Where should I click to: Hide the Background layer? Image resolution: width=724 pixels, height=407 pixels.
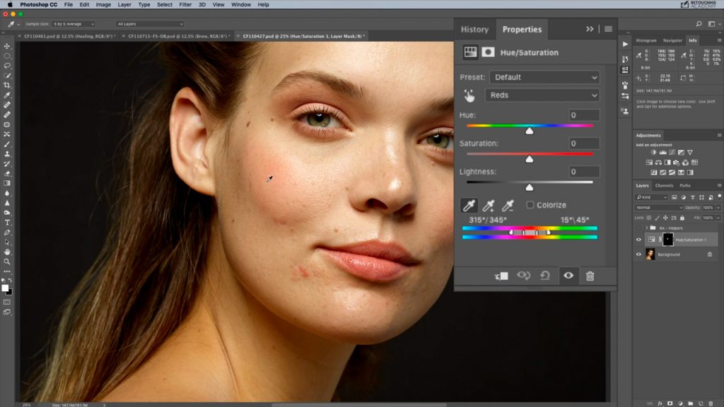coord(638,254)
